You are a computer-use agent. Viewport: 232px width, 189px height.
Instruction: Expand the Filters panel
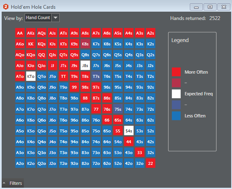tap(13, 183)
